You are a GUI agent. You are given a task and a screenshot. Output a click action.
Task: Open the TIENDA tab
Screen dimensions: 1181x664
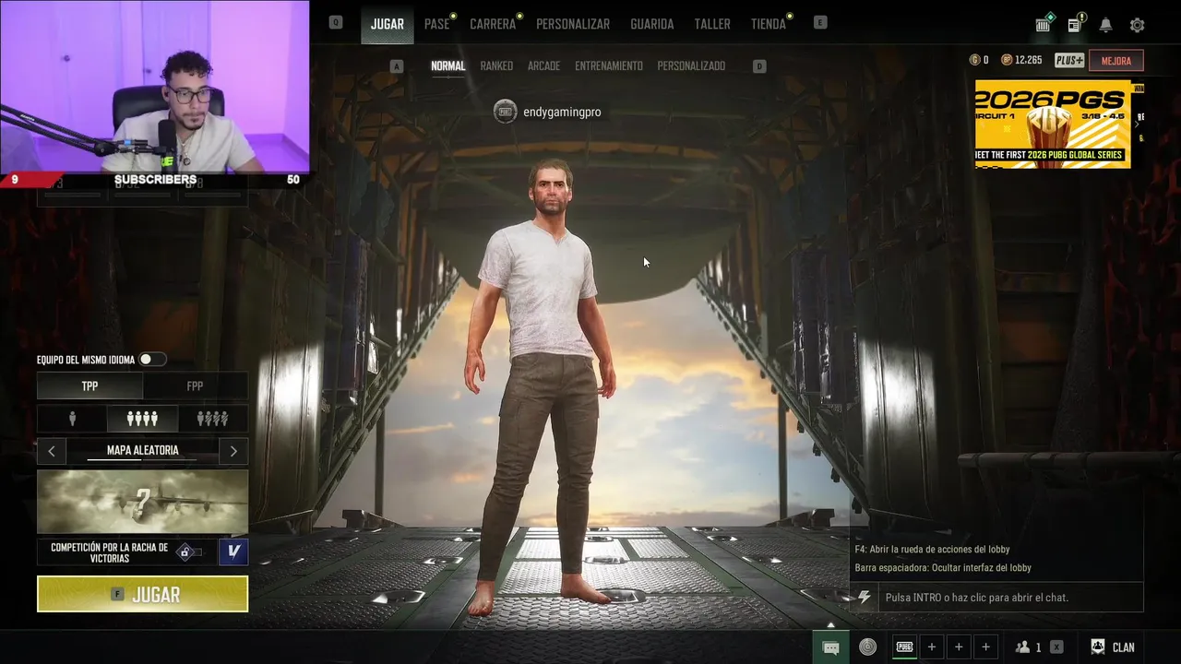768,24
